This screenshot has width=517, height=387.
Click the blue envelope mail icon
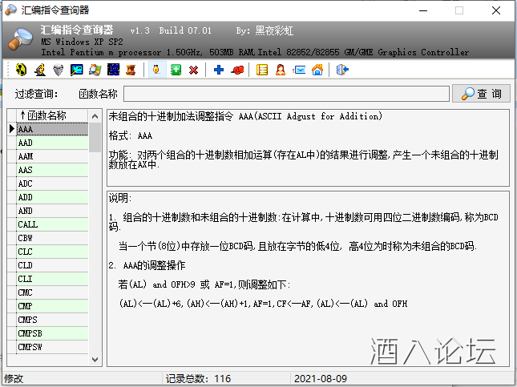coord(299,70)
